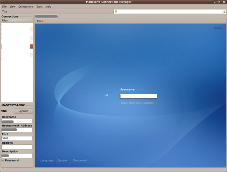The width and height of the screenshot is (227, 172).
Task: Open the Tools toolbar item above remote screen
Action: click(x=39, y=21)
